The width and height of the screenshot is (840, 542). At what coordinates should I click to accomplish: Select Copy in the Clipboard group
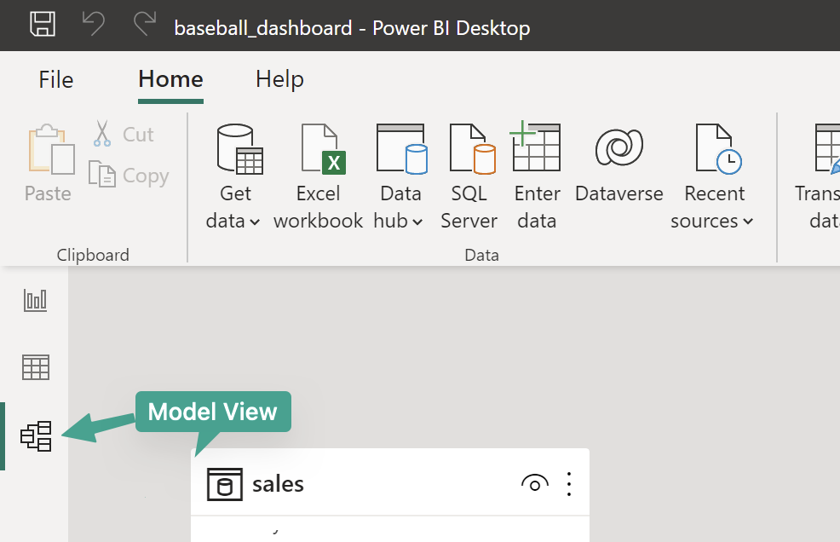[128, 175]
